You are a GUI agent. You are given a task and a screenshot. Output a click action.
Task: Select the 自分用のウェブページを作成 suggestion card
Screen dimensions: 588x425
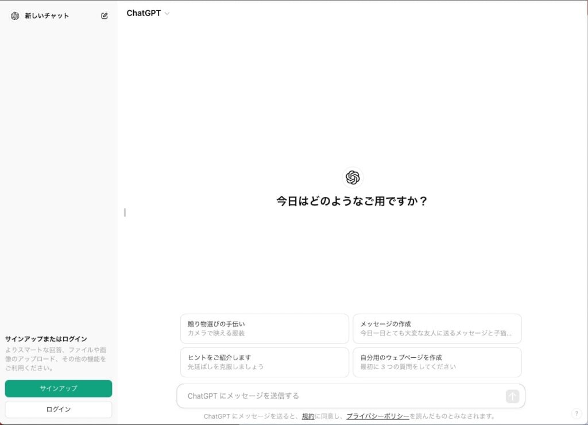click(437, 362)
